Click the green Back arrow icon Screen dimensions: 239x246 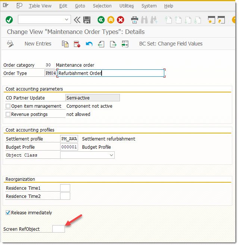tap(101, 20)
